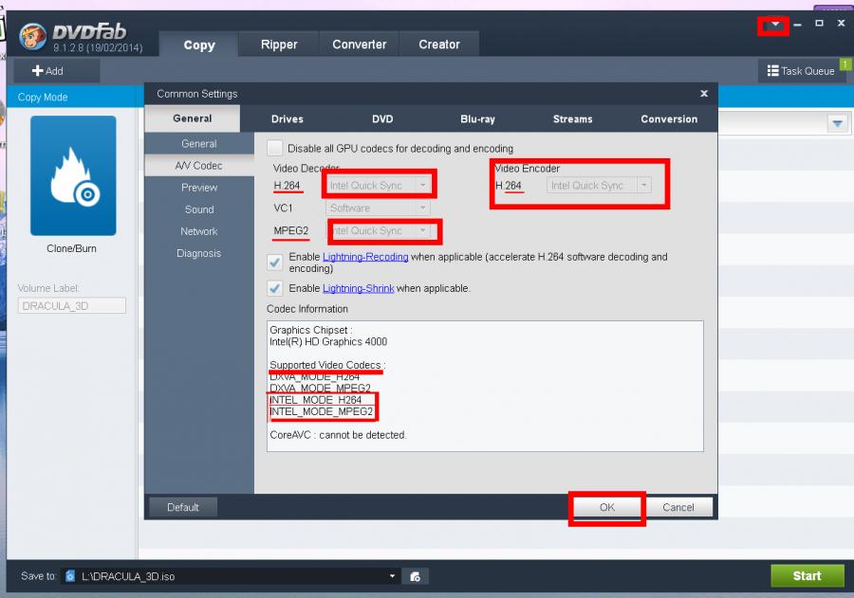
Task: Confirm settings with the OK button
Action: [606, 507]
